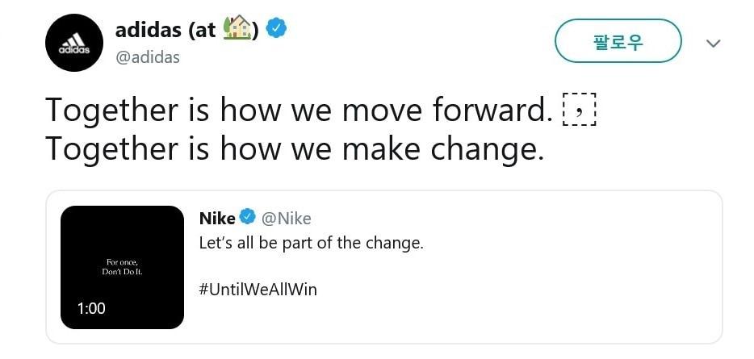Select "Let's all be part of the change." text
The width and height of the screenshot is (754, 359).
(311, 243)
